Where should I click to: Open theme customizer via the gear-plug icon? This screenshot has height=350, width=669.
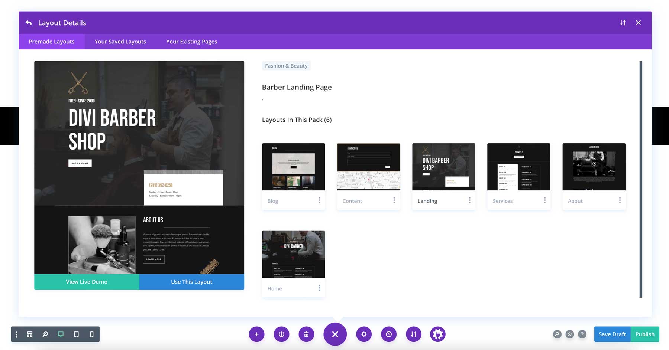pyautogui.click(x=438, y=334)
